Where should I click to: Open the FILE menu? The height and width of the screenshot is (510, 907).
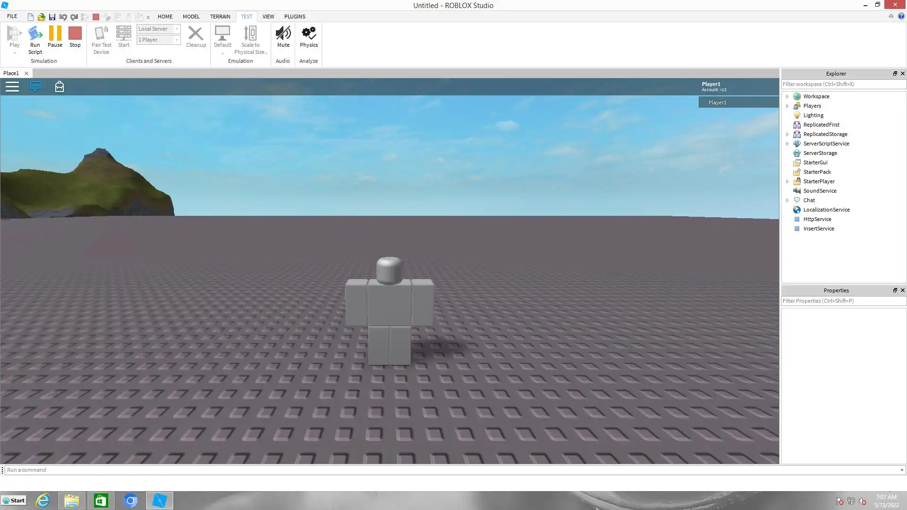click(x=12, y=16)
